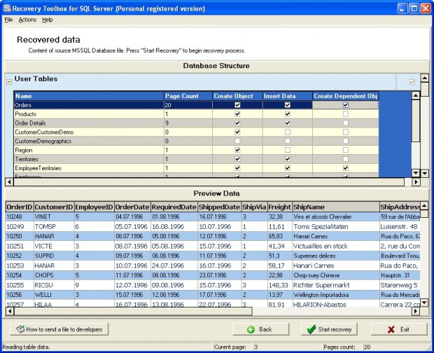Click the Freight column header
Screen dimensions: 434x353
(x=279, y=207)
